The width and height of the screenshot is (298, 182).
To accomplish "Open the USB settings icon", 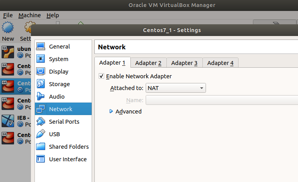I will point(41,134).
